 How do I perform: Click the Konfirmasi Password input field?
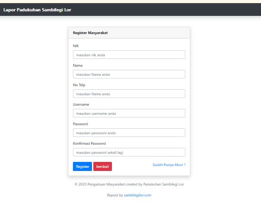[129, 152]
